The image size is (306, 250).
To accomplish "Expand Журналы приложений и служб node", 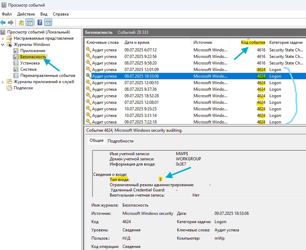I will (3, 82).
